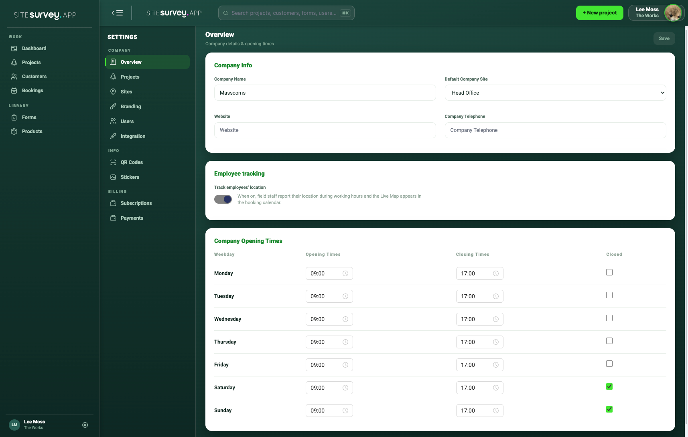Screen dimensions: 688x437
Task: Open the Branding settings page
Action: 147,107
